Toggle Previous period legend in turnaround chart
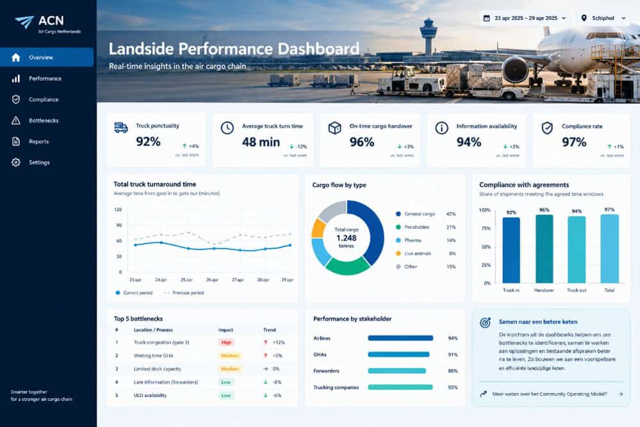 click(x=184, y=292)
